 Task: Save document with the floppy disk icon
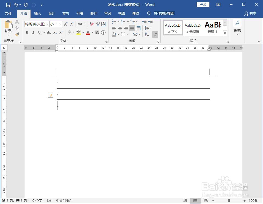point(8,5)
